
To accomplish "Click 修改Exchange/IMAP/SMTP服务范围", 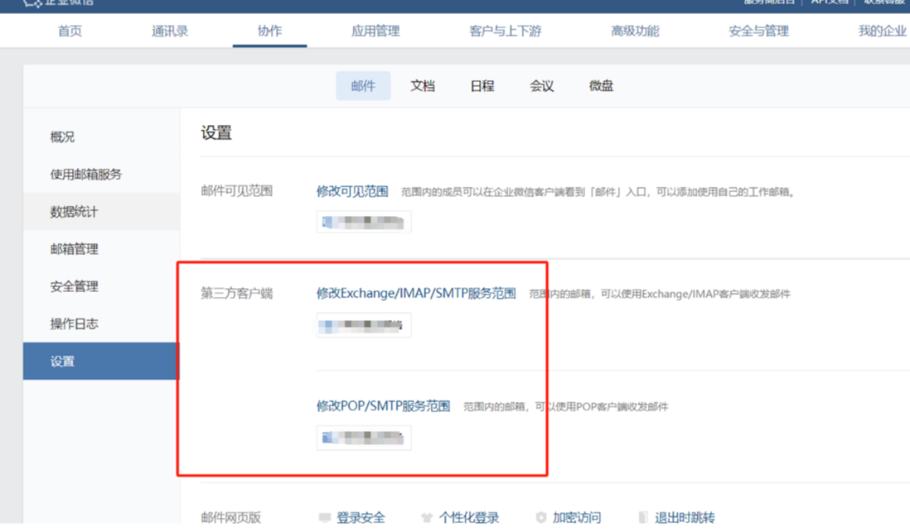I will click(x=417, y=293).
